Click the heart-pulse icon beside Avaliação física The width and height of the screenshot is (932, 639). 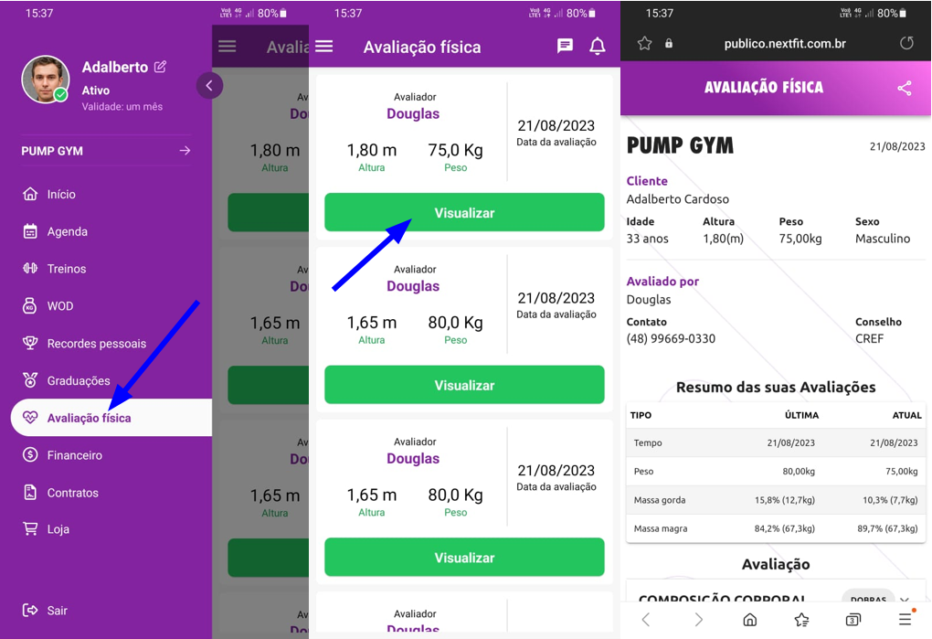coord(30,417)
